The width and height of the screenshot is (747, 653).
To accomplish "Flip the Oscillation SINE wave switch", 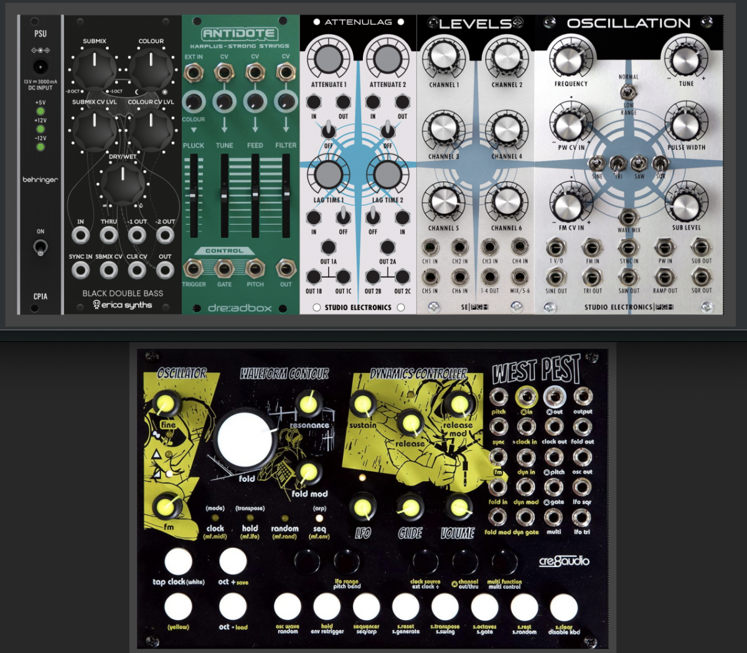I will [597, 164].
